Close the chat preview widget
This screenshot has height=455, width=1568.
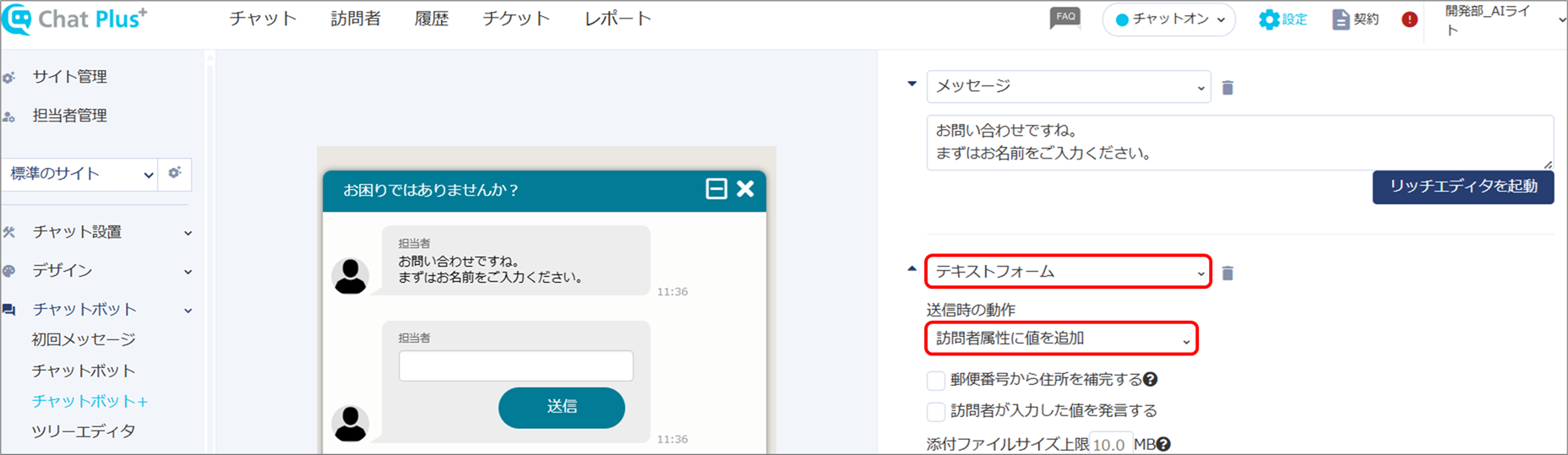tap(745, 188)
